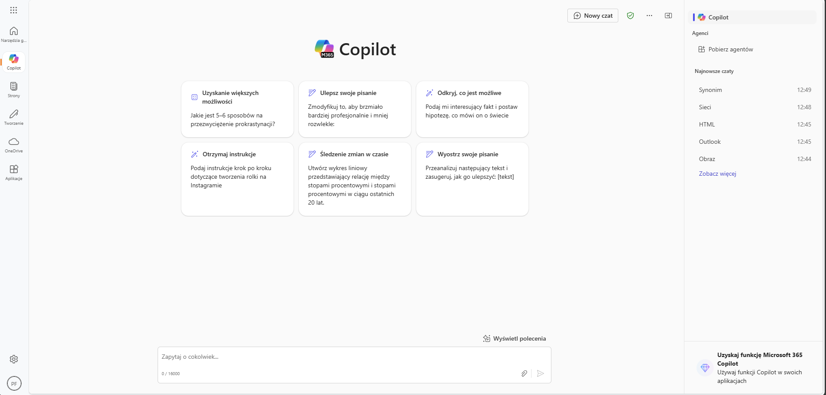Click the send message arrow icon
Screen dimensions: 826x395
click(x=541, y=373)
